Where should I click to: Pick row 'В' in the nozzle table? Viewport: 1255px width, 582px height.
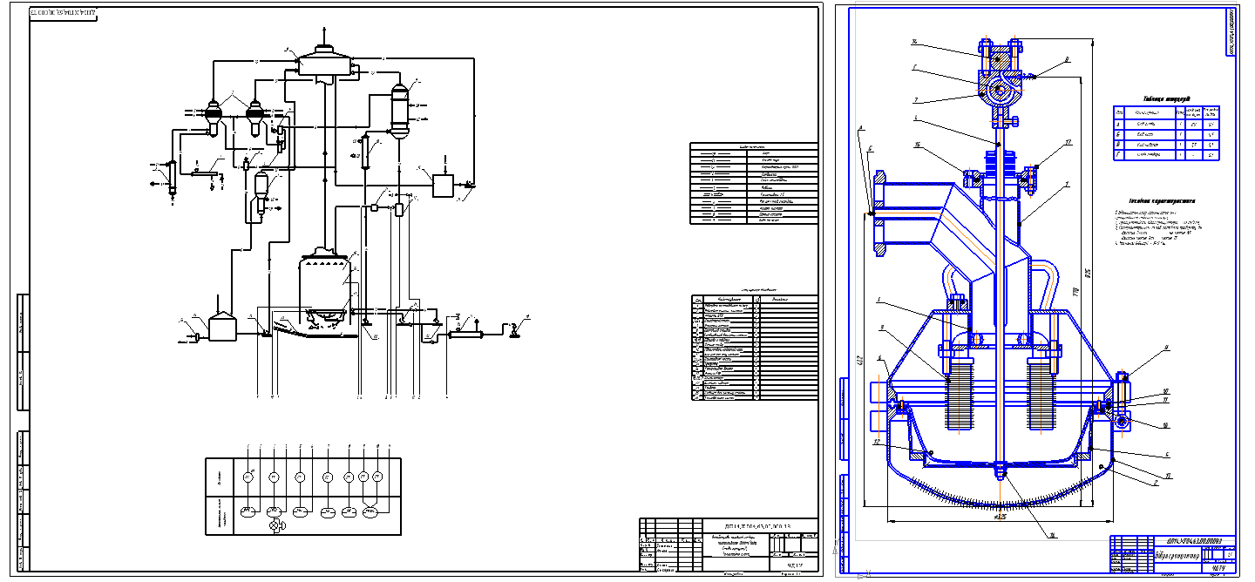pos(1166,145)
